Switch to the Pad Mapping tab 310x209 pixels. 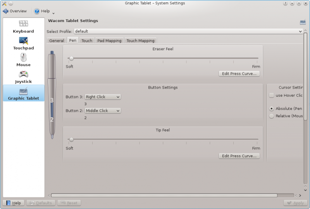click(x=109, y=41)
